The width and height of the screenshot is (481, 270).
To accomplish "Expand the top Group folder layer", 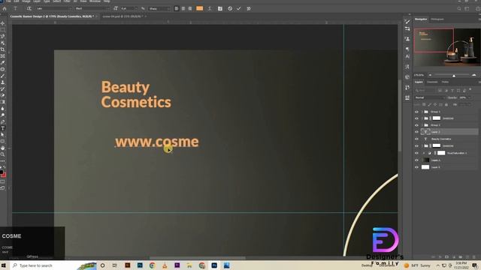I will click(x=422, y=112).
